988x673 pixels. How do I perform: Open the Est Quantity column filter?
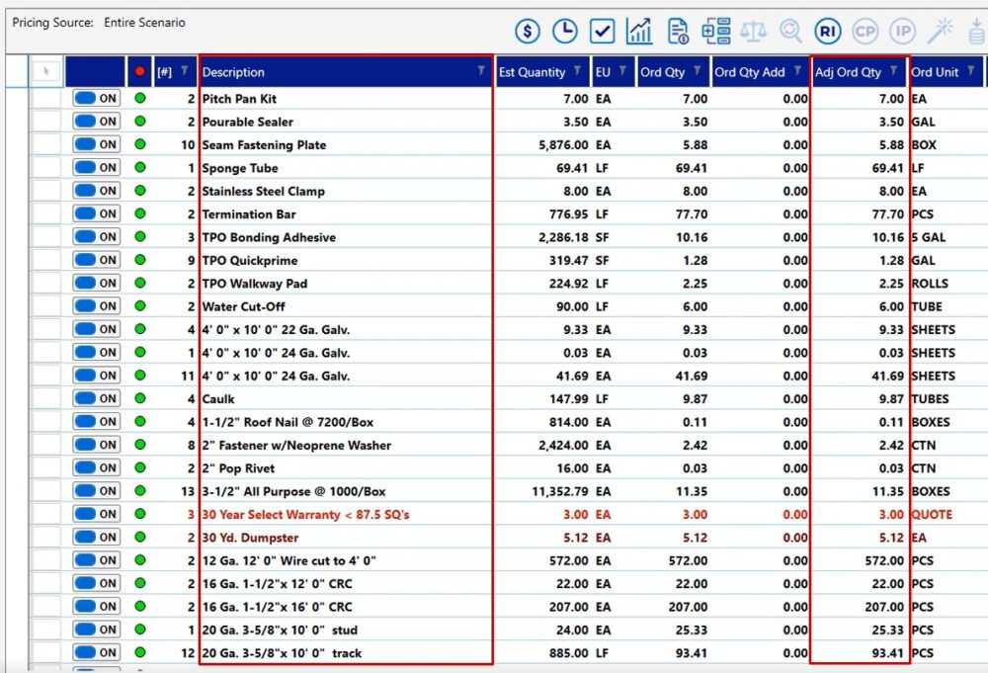576,71
